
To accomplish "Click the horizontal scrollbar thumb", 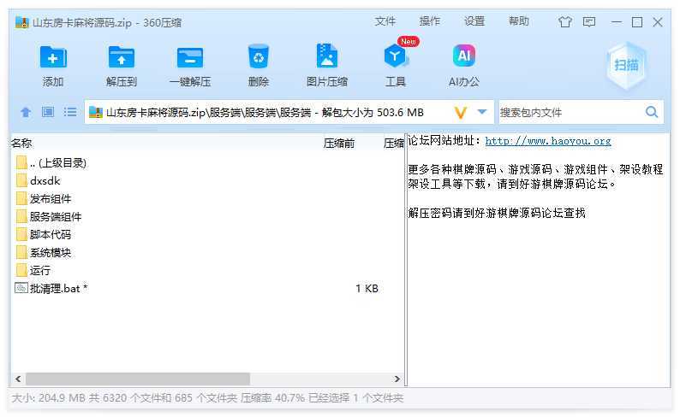I will click(x=138, y=379).
